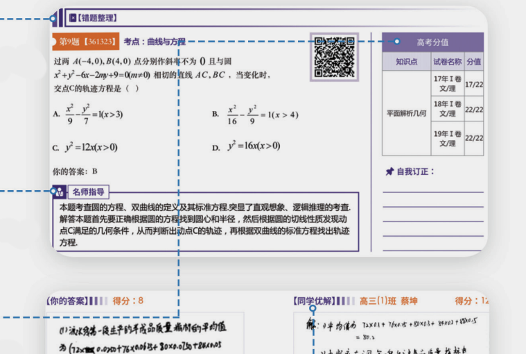Image resolution: width=526 pixels, height=354 pixels.
Task: Click the connector dot above 同学优解 handwriting
Action: click(x=313, y=309)
